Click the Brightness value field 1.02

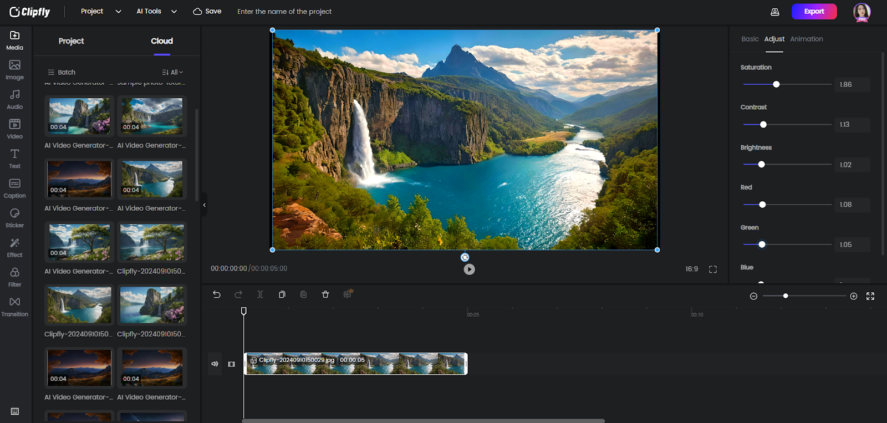[852, 165]
